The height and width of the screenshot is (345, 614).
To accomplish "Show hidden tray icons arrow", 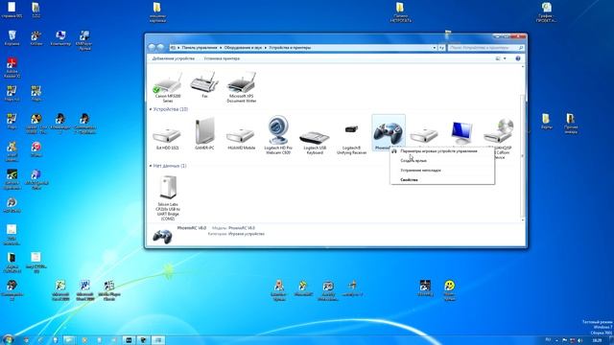I will tap(556, 340).
